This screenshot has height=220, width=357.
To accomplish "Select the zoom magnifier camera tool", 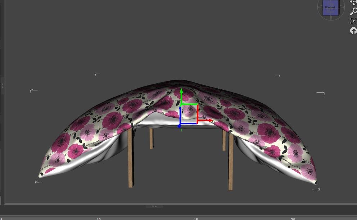I will click(354, 11).
